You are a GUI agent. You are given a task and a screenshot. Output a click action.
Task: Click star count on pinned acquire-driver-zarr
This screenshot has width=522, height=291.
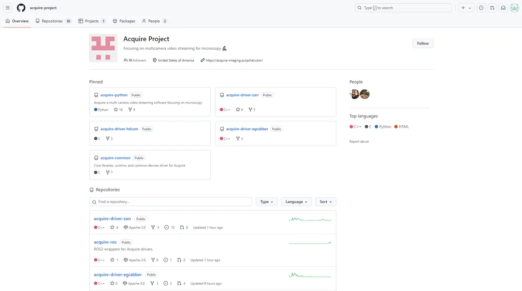239,110
